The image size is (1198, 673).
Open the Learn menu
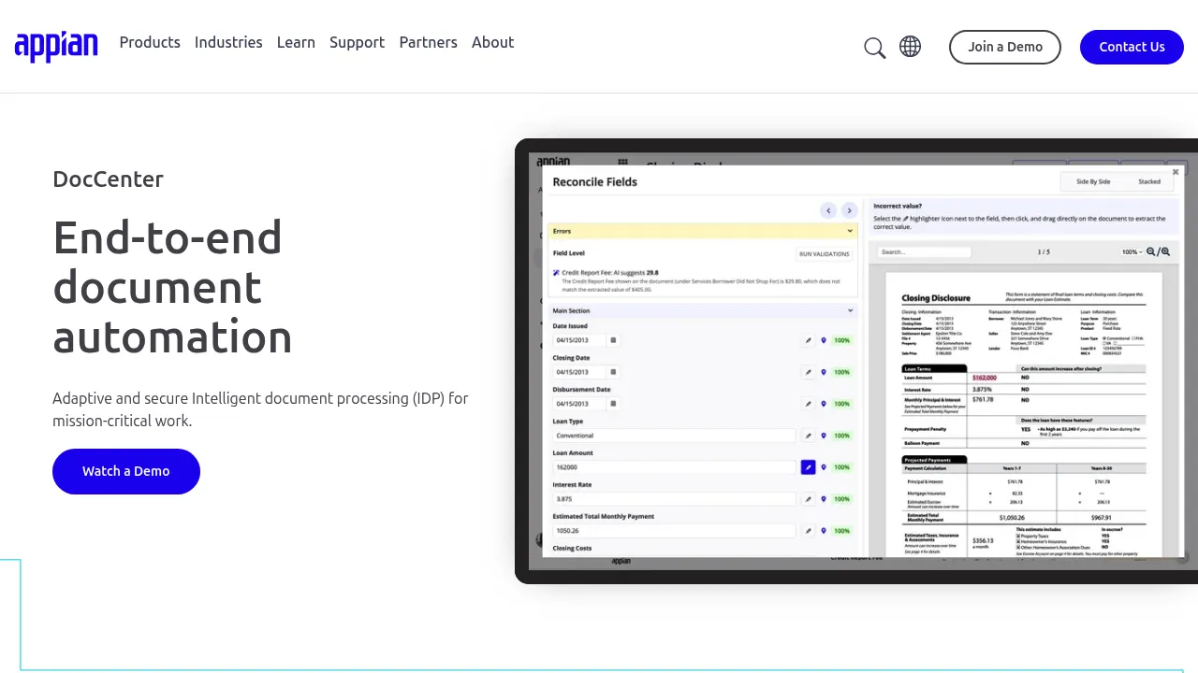[296, 42]
